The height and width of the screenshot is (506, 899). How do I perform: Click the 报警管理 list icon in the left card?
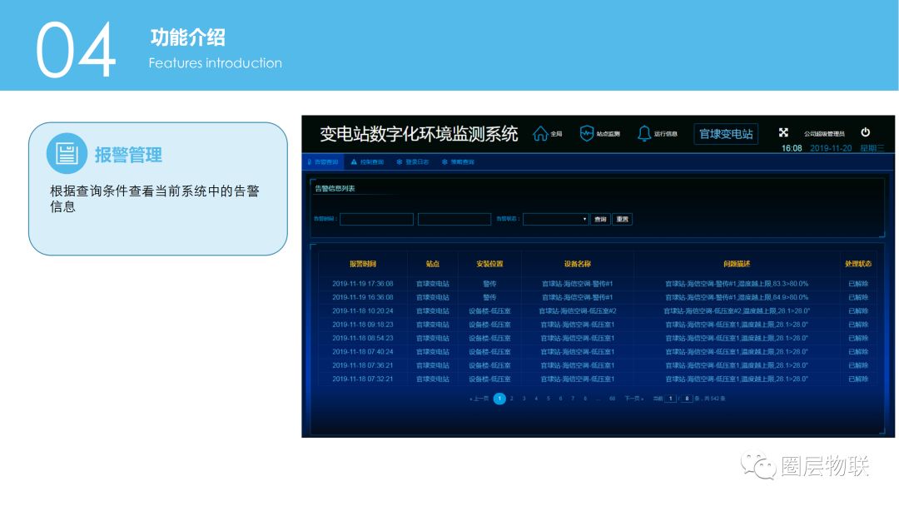point(67,154)
